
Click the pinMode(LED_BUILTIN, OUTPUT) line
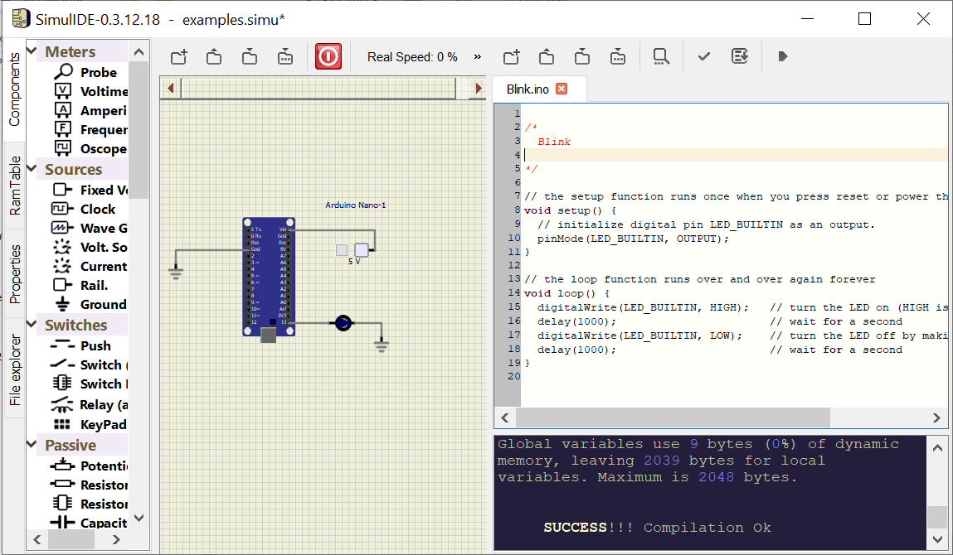pyautogui.click(x=633, y=239)
